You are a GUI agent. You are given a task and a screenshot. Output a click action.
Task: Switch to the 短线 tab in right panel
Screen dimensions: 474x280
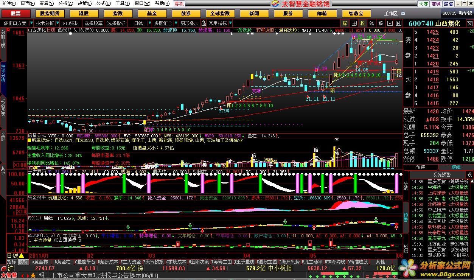tap(456, 167)
